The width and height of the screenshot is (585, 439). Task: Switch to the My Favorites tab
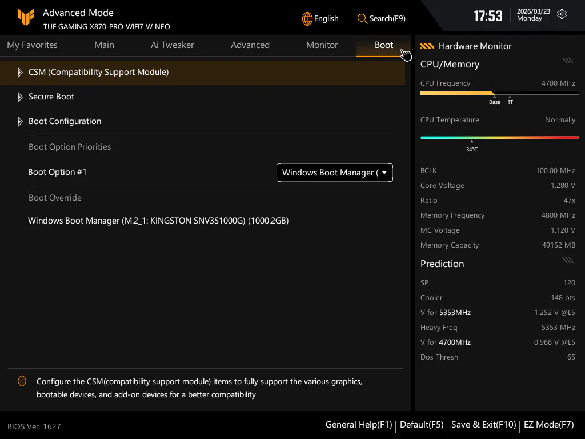coord(32,45)
